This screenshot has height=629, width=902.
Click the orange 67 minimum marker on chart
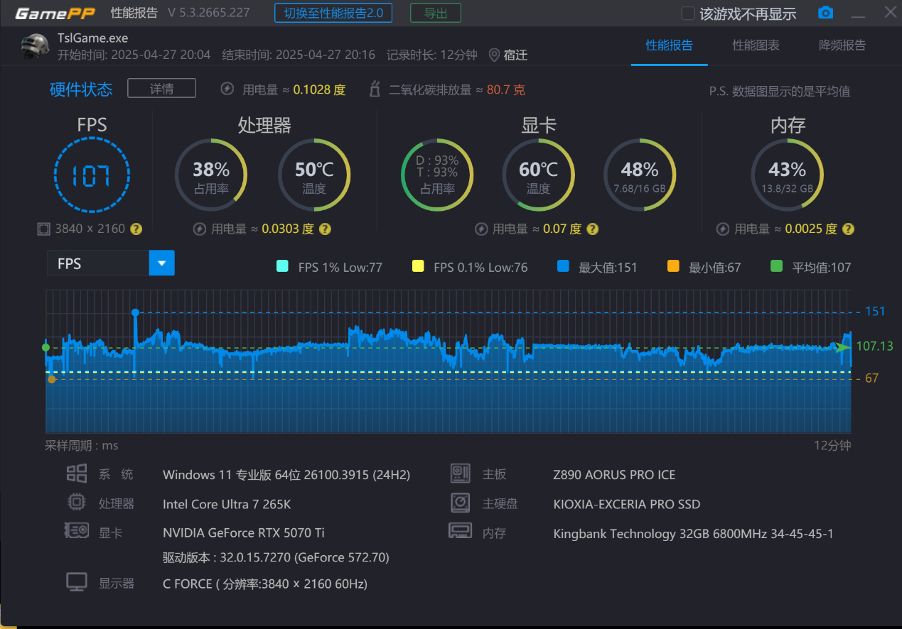pyautogui.click(x=51, y=380)
